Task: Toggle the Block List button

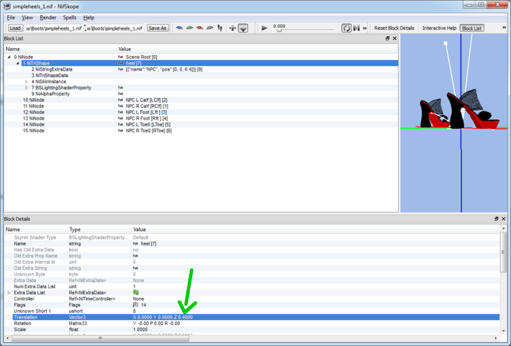Action: pos(471,29)
